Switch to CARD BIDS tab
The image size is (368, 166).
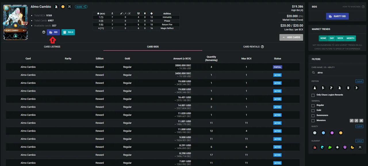153,47
